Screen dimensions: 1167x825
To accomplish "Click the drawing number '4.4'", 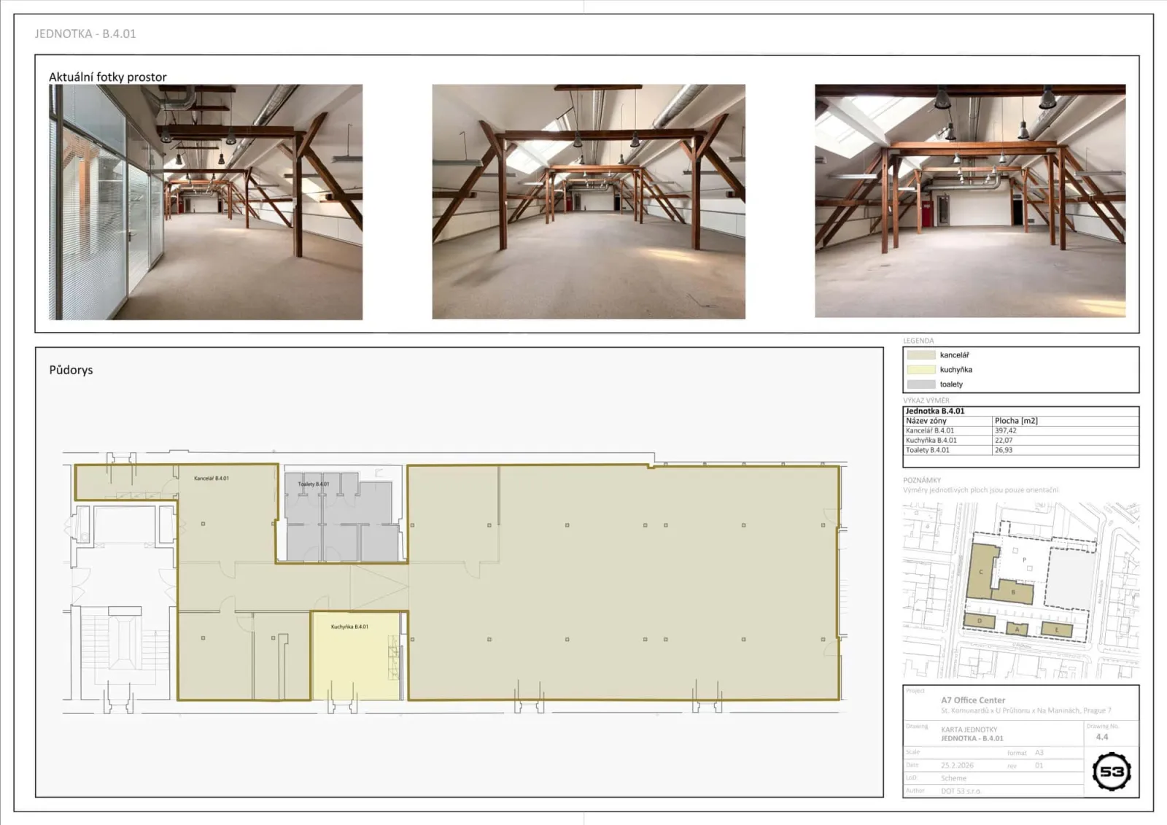I will coord(1102,737).
